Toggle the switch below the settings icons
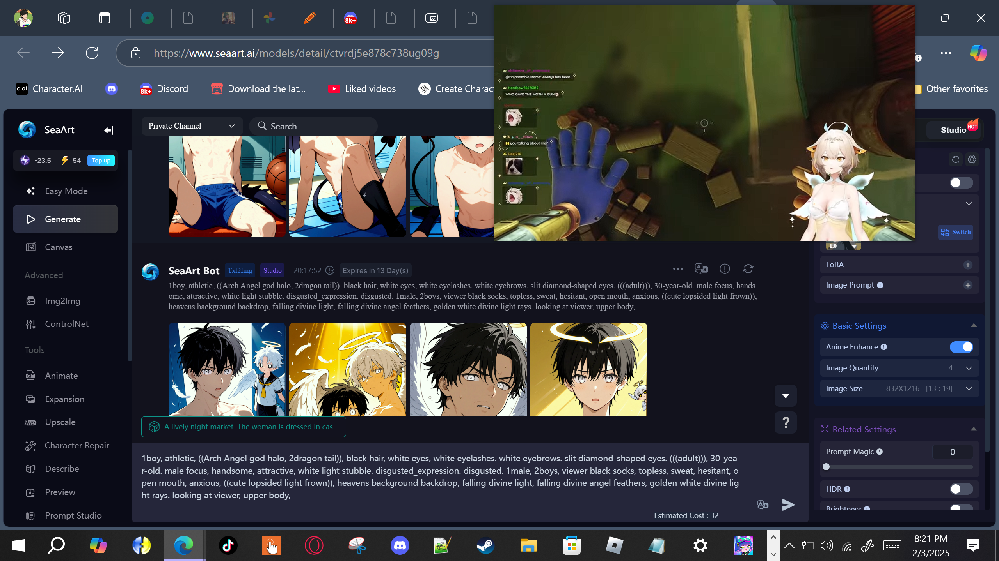Viewport: 999px width, 561px height. click(961, 183)
